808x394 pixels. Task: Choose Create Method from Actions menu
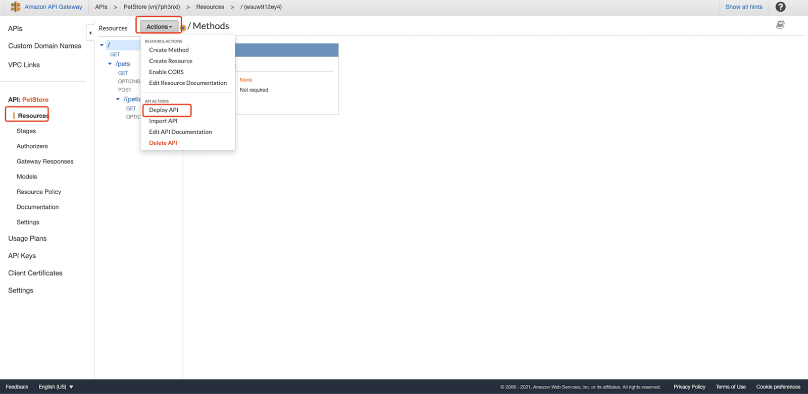(169, 50)
